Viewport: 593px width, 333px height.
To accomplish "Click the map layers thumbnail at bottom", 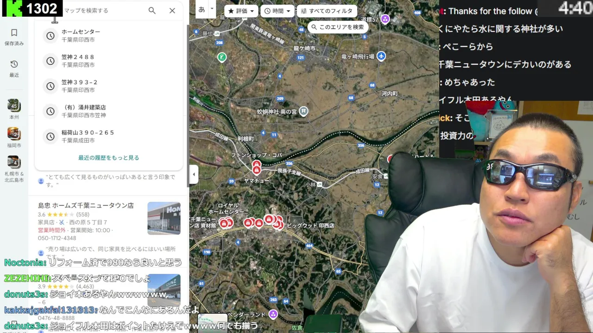I will point(212,323).
